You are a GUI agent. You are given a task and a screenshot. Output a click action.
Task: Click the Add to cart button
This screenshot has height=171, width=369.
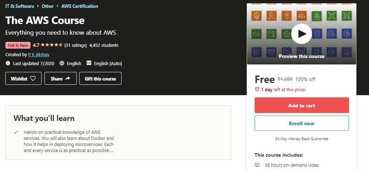302,105
